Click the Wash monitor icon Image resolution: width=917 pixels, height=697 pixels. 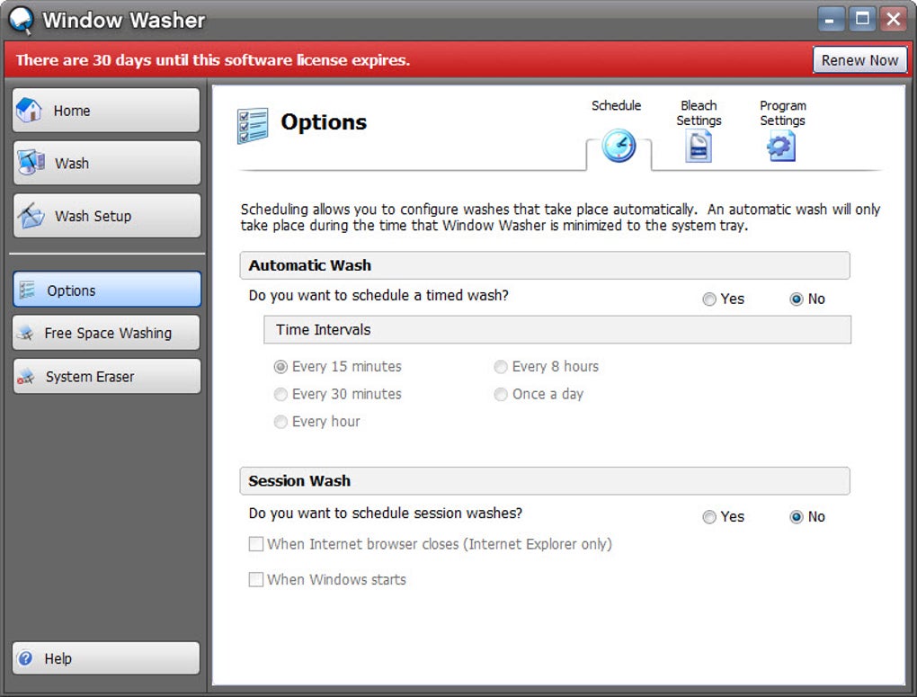(31, 163)
